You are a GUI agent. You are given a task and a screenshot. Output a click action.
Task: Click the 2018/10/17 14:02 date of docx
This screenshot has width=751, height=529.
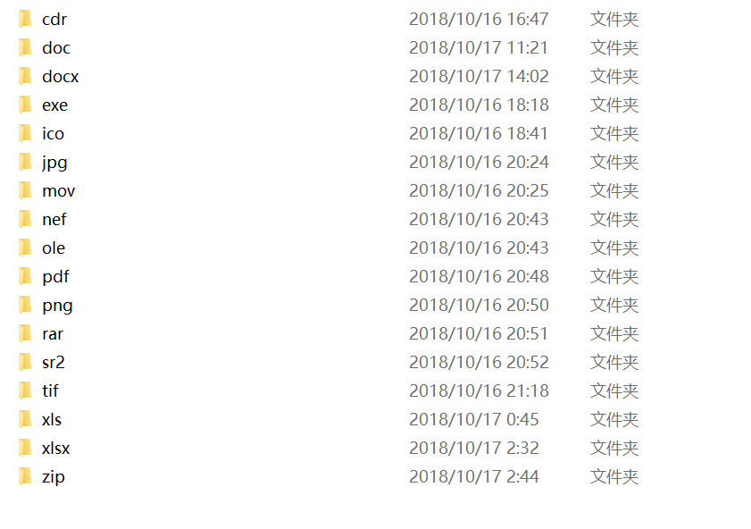point(479,76)
